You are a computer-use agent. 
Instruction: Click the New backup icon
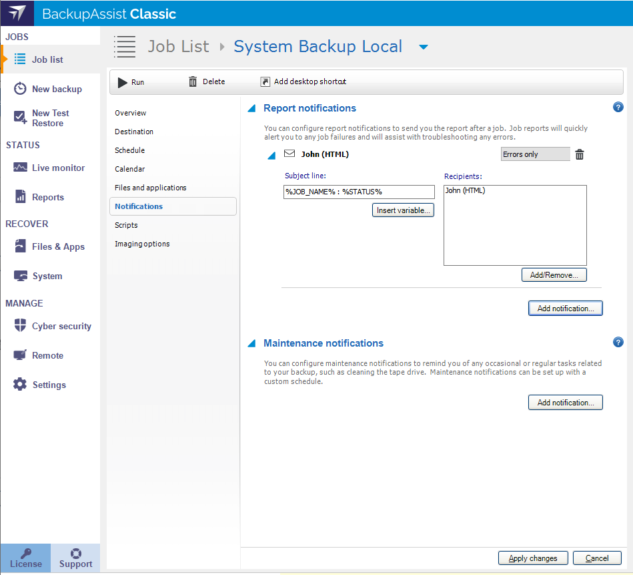[21, 89]
